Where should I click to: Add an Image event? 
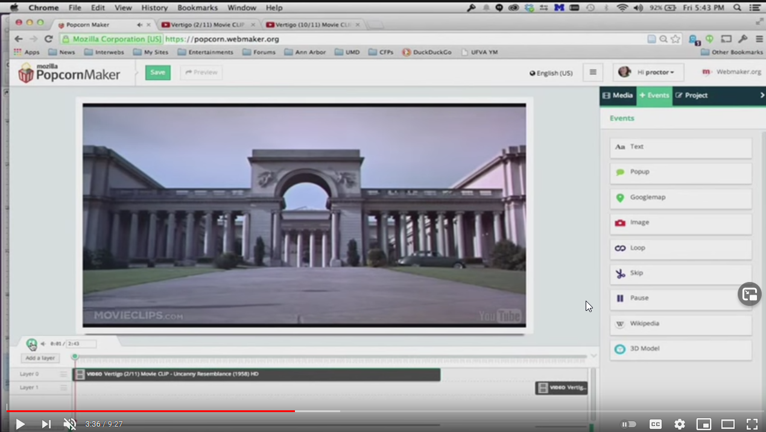(x=681, y=223)
